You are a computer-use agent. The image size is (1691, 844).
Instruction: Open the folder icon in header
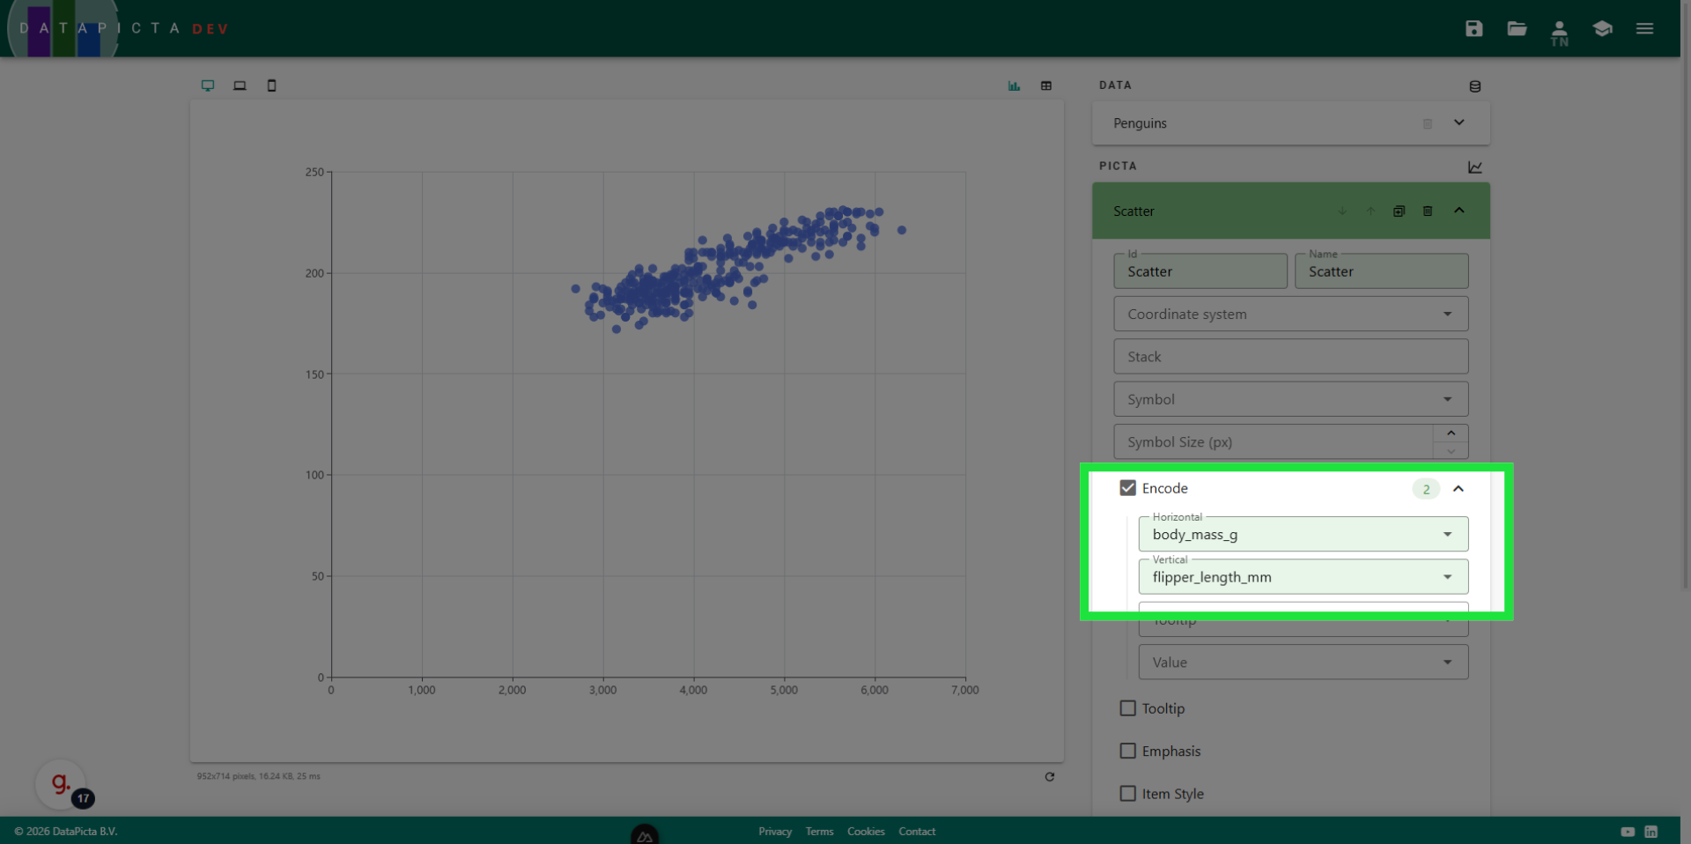pyautogui.click(x=1517, y=29)
